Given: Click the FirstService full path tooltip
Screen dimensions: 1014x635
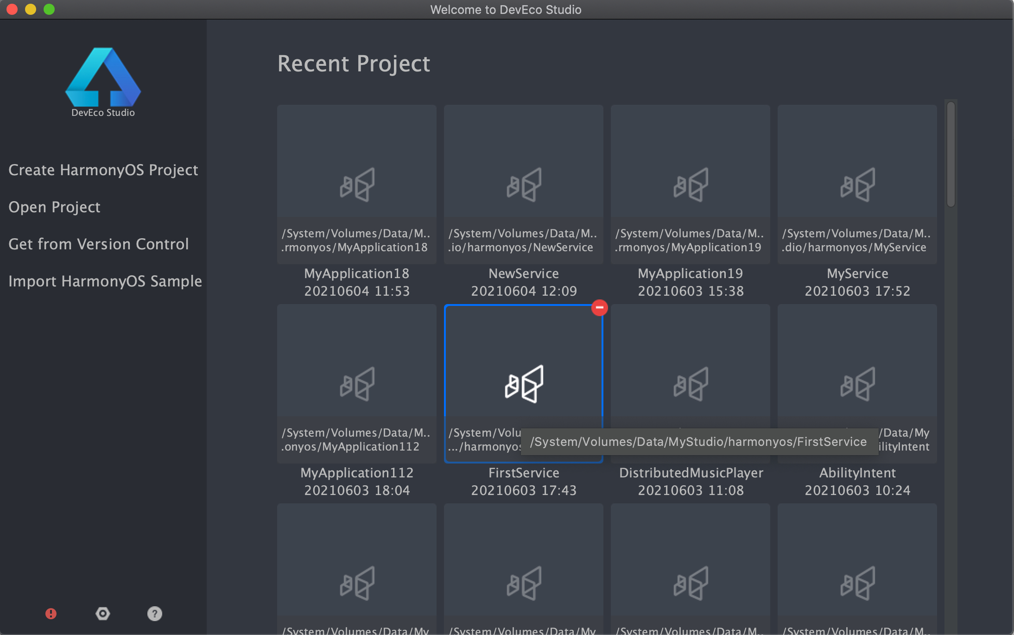Looking at the screenshot, I should 699,442.
